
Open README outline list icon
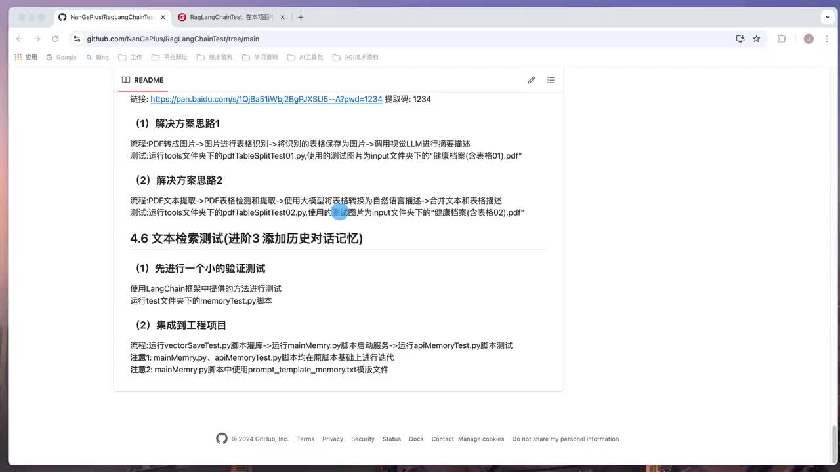pyautogui.click(x=551, y=80)
